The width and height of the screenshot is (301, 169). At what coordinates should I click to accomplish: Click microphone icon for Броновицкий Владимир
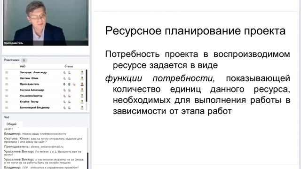(64, 108)
